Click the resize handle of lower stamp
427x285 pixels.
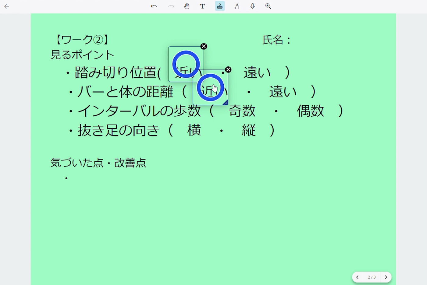(x=226, y=103)
